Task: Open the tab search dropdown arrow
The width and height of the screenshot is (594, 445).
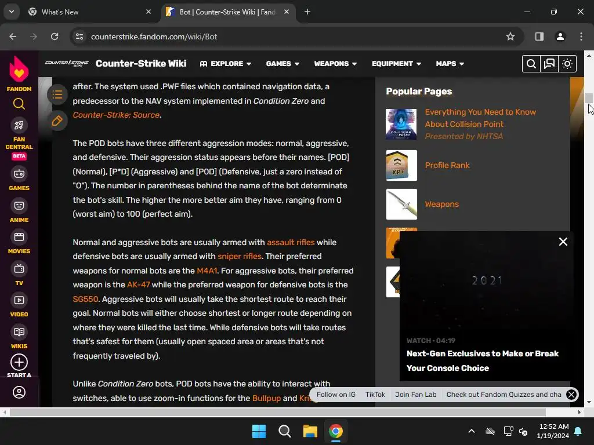Action: [12, 12]
